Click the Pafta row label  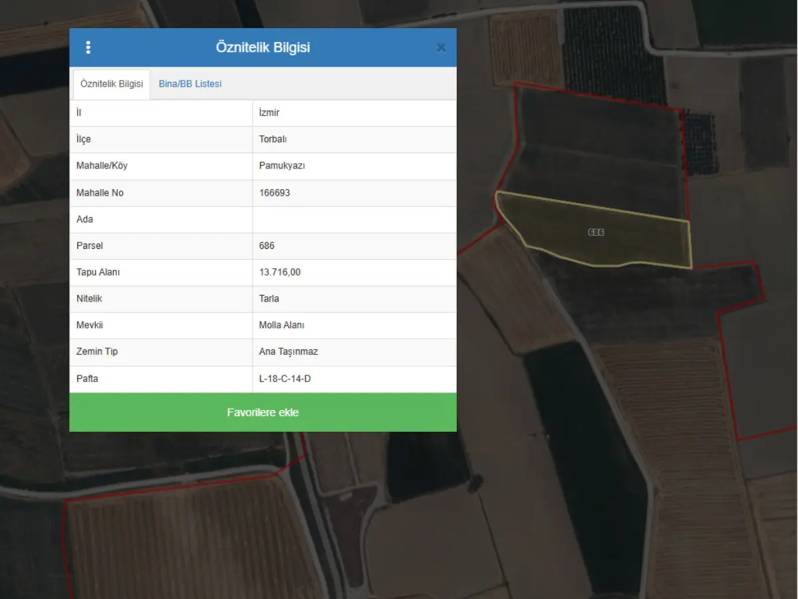[x=87, y=379]
